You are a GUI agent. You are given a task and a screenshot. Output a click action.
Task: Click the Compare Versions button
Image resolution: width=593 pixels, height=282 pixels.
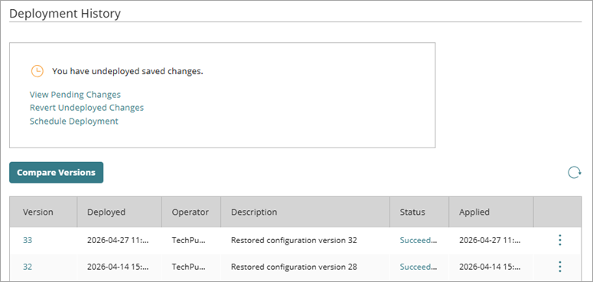point(57,173)
